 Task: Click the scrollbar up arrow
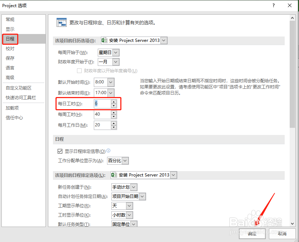click(x=292, y=18)
